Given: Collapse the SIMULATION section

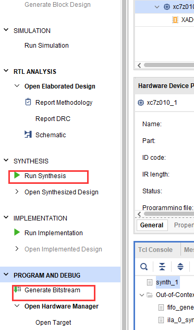Looking at the screenshot, I should (6, 30).
